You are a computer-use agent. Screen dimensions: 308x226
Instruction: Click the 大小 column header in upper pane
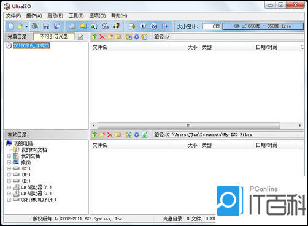click(x=184, y=47)
